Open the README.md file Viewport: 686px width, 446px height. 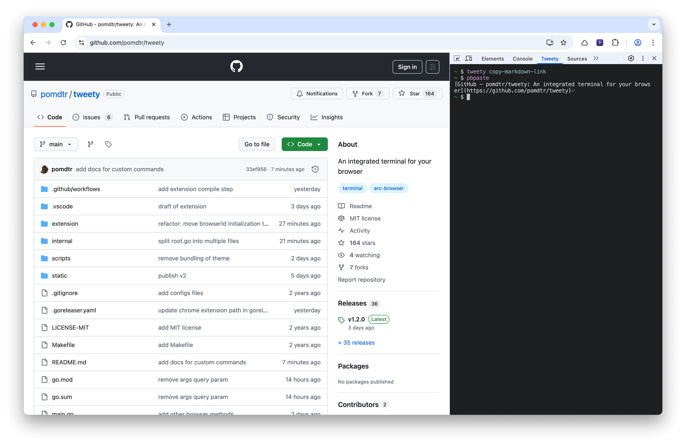click(69, 362)
